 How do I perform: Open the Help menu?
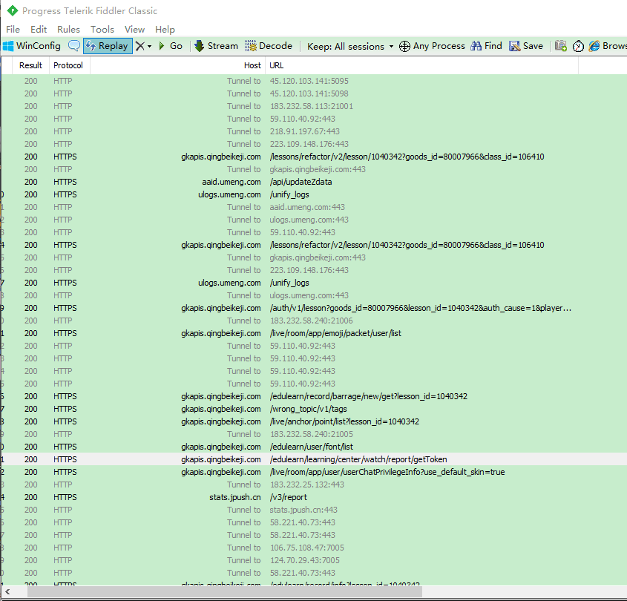(165, 29)
